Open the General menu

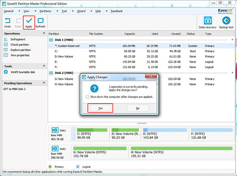coord(9,11)
